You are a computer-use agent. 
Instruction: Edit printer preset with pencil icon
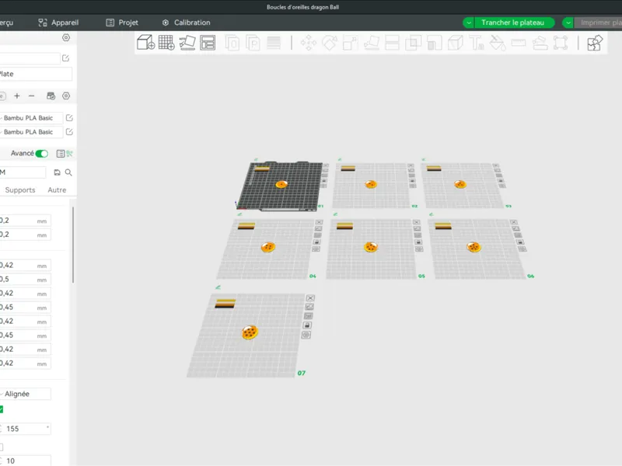click(66, 58)
